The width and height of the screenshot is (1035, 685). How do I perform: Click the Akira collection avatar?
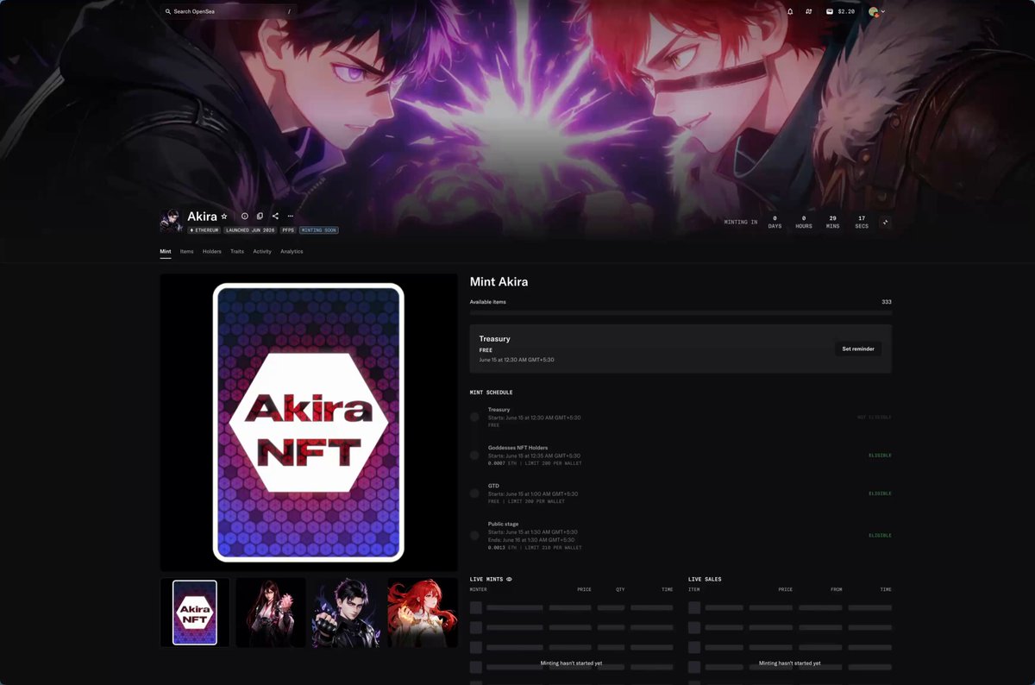[x=171, y=221]
